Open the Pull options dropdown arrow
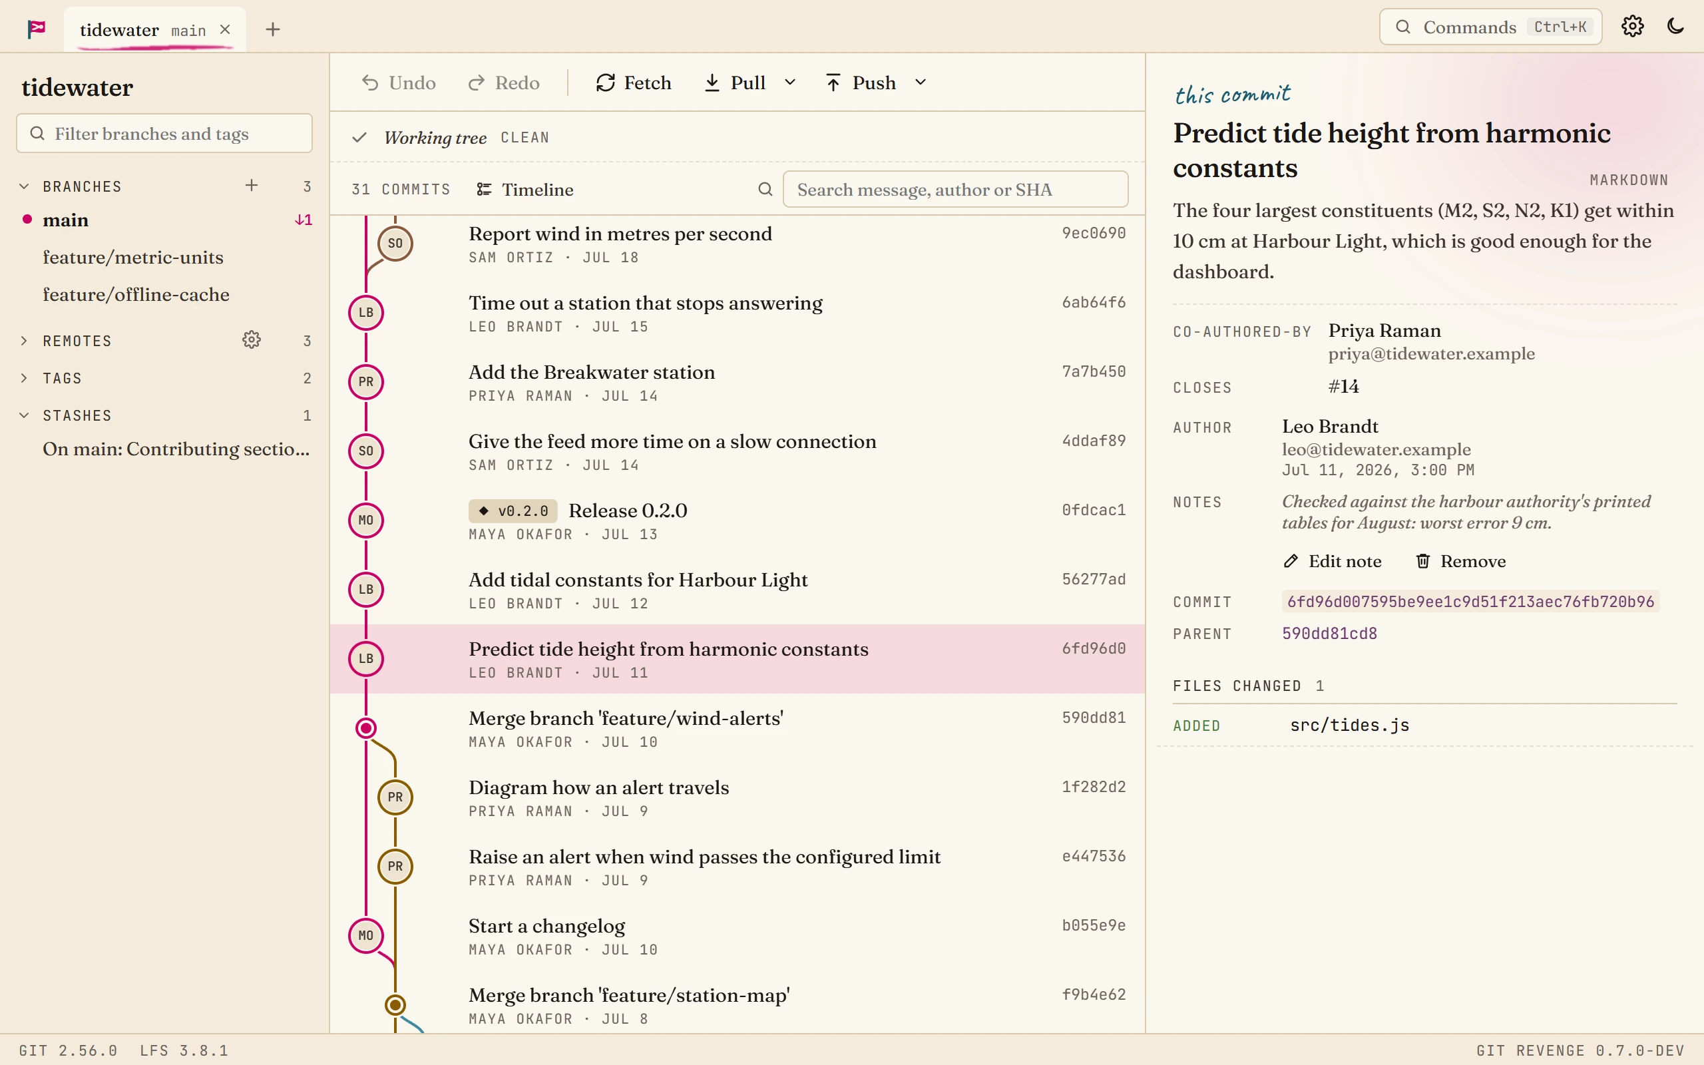1704x1065 pixels. tap(790, 83)
